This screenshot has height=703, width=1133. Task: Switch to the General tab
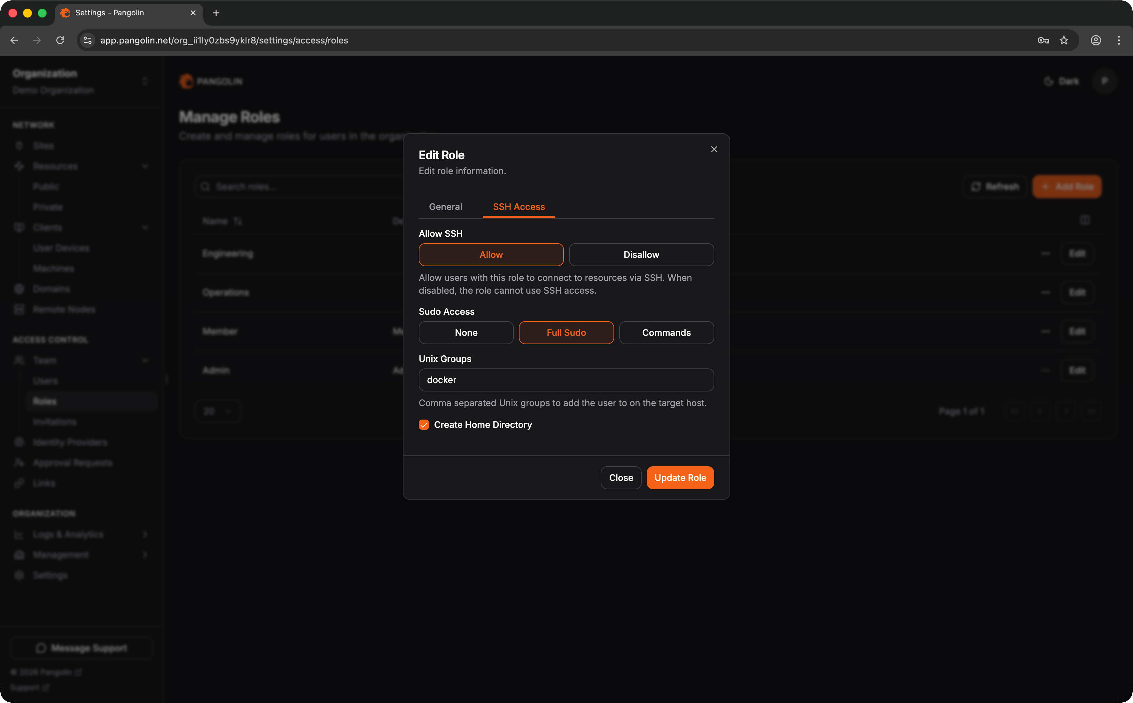point(445,207)
